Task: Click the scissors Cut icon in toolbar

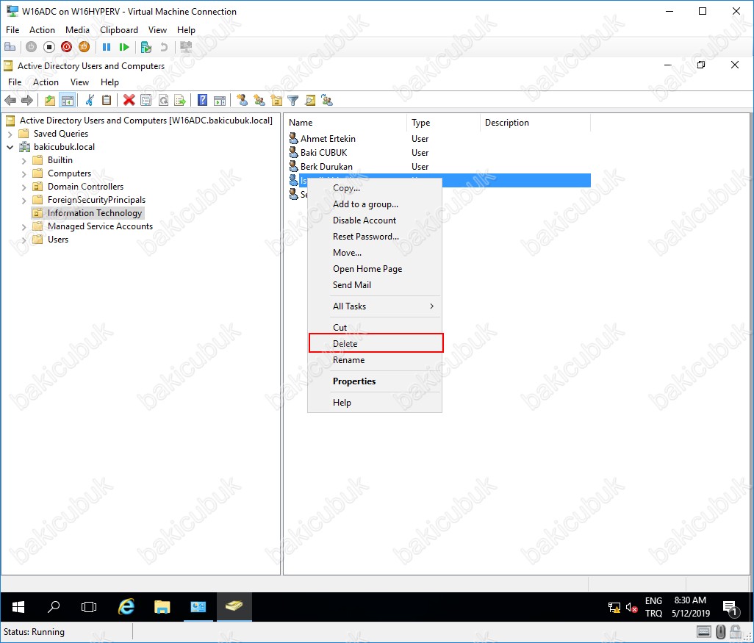Action: pyautogui.click(x=90, y=100)
